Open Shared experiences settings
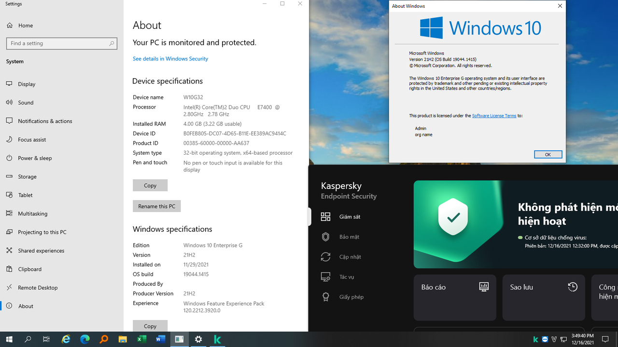 click(62, 251)
